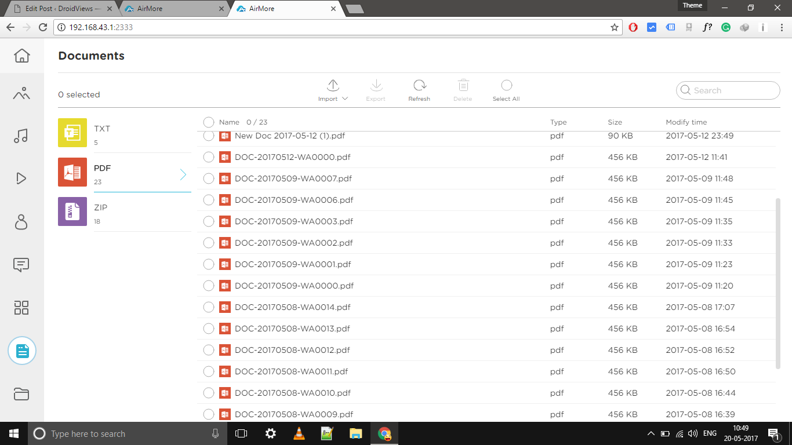792x445 pixels.
Task: Open file DOC-20170508-WA0010.pdf
Action: pos(293,393)
